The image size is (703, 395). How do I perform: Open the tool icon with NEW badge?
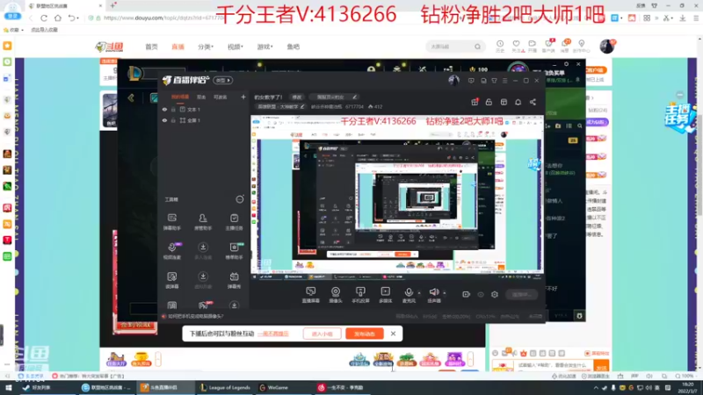pyautogui.click(x=234, y=251)
